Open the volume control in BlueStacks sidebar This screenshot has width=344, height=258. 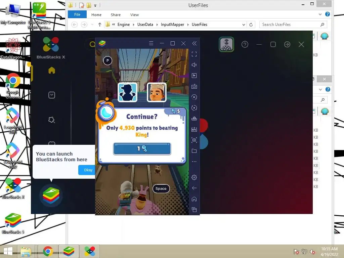tap(194, 65)
